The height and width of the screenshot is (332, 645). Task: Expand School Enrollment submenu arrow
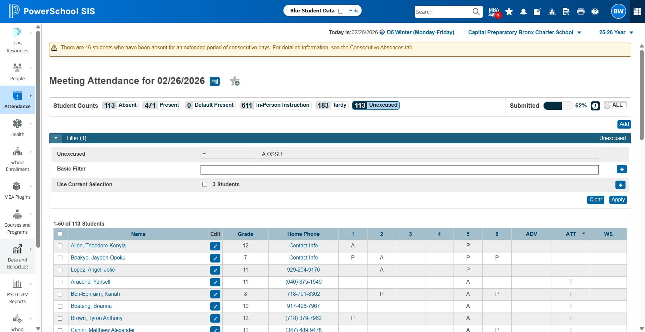coord(31,152)
